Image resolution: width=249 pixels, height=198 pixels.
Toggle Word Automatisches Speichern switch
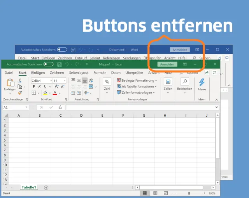pos(62,49)
